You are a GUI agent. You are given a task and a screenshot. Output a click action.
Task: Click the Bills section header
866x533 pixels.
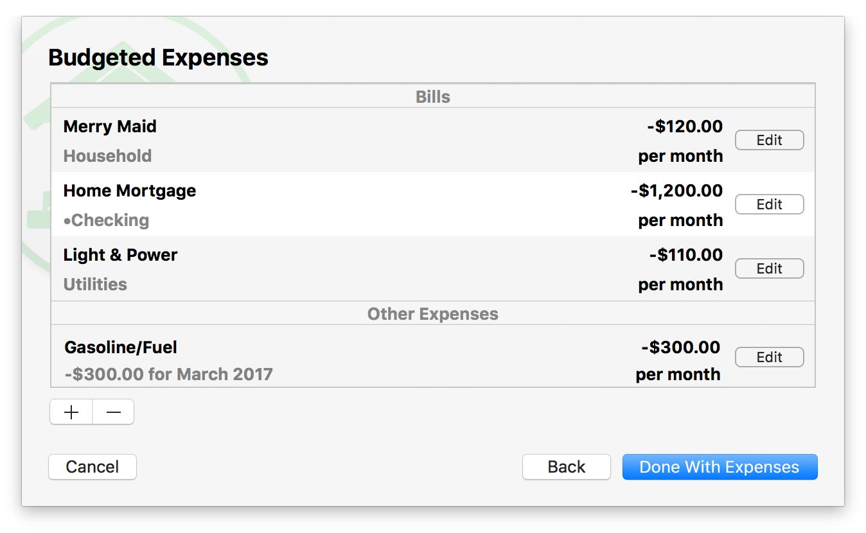tap(433, 97)
